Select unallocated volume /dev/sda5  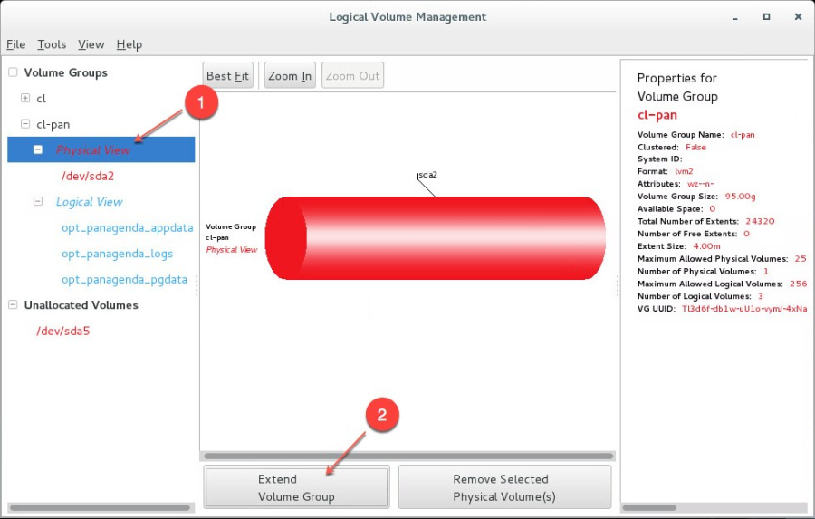click(63, 332)
